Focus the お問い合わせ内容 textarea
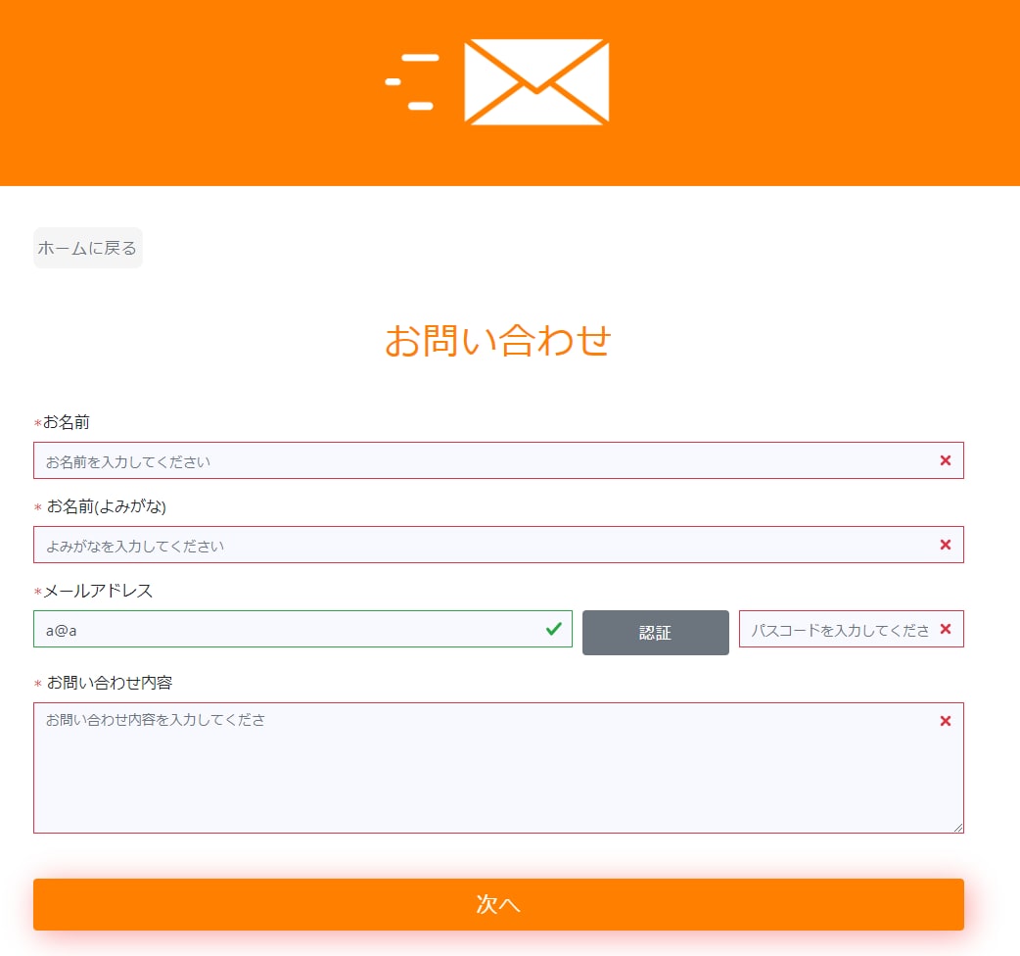 [x=498, y=768]
